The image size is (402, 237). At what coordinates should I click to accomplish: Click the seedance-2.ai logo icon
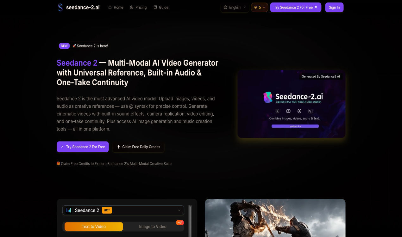point(60,7)
